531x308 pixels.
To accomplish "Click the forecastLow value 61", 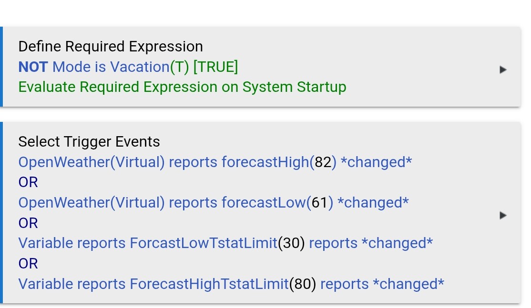I will 319,203.
